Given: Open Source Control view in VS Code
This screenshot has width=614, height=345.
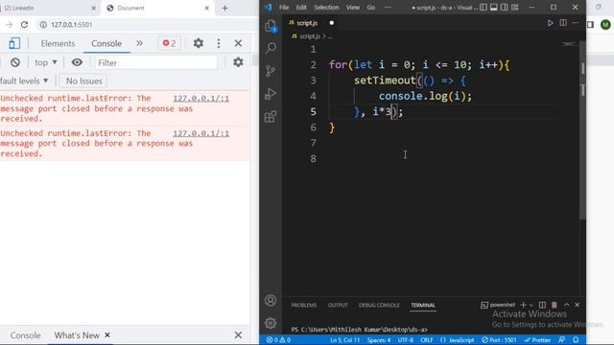Looking at the screenshot, I should [271, 70].
